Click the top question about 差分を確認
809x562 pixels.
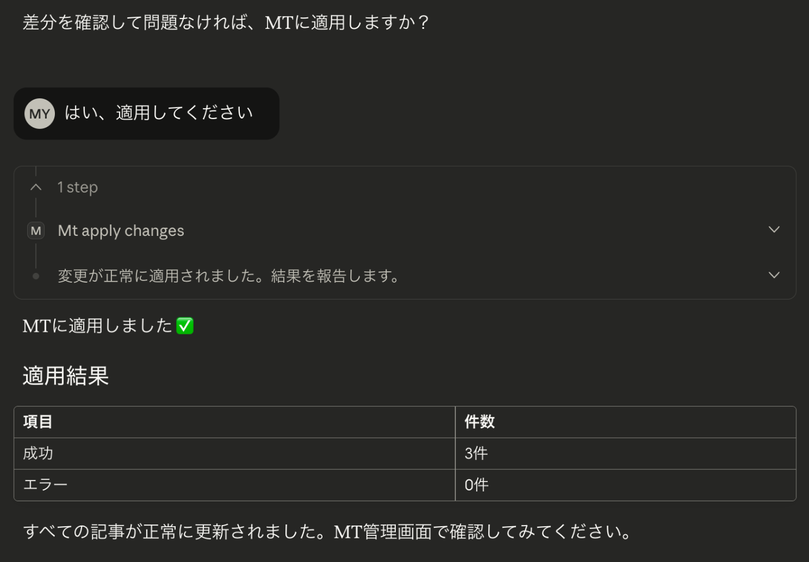pos(225,23)
